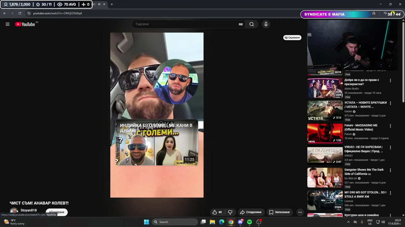Open options for VIRUS1 НЕ ГИ ХАРЕСВАМ
The image size is (405, 227).
tap(390, 147)
